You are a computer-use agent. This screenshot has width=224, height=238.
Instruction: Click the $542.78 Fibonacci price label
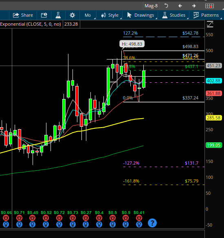190,33
